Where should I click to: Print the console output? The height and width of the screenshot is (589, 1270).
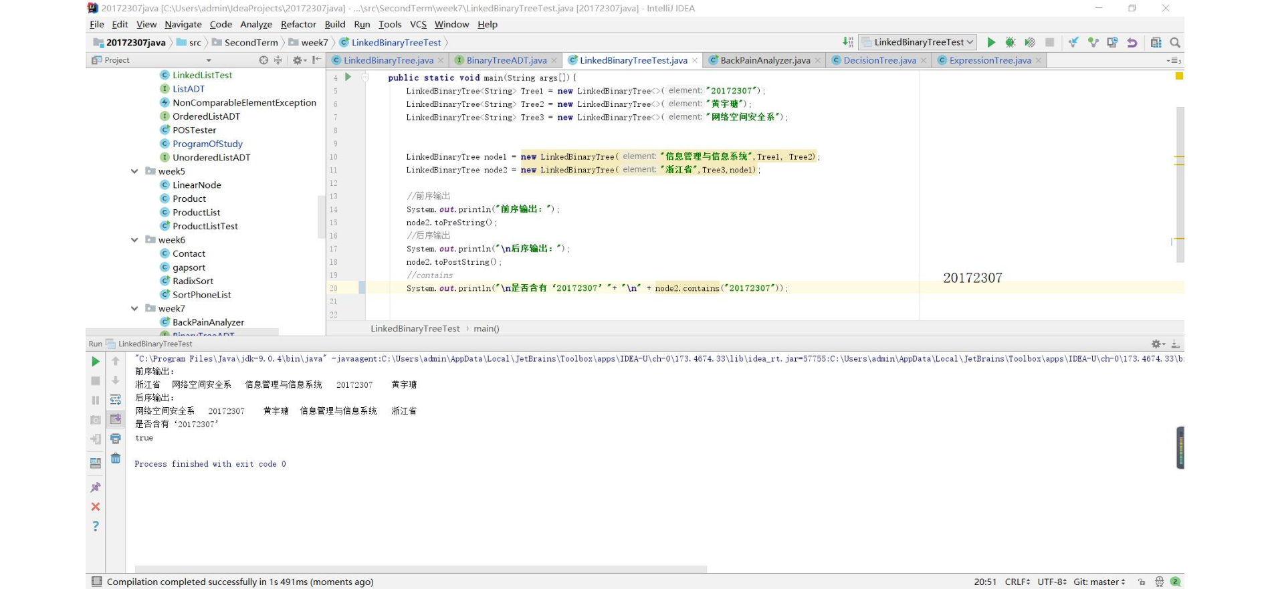pyautogui.click(x=116, y=439)
